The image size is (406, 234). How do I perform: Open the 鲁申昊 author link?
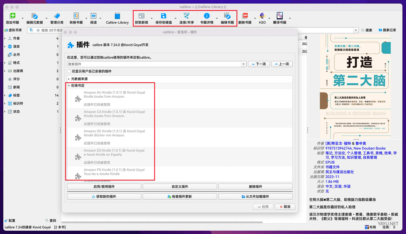[x=361, y=143]
